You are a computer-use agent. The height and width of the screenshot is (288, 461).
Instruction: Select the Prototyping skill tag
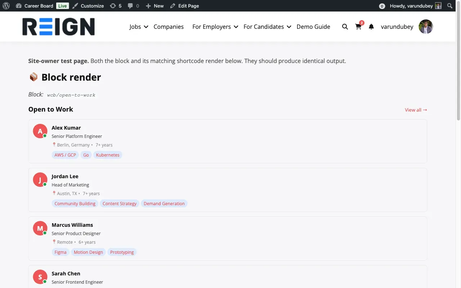[122, 252]
